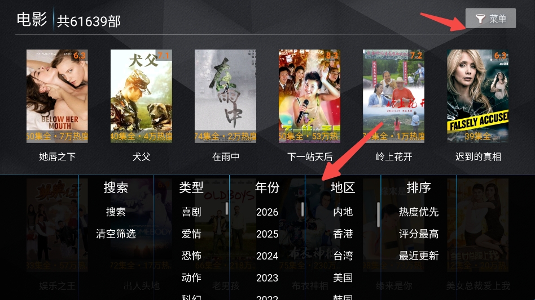Select the 在雨中 movie poster
535x300 pixels.
(x=225, y=96)
